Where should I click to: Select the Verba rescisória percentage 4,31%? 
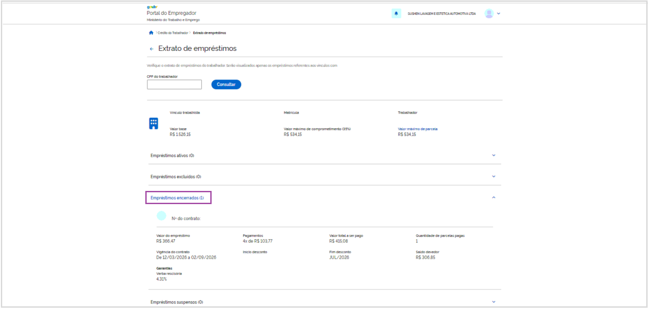point(162,279)
